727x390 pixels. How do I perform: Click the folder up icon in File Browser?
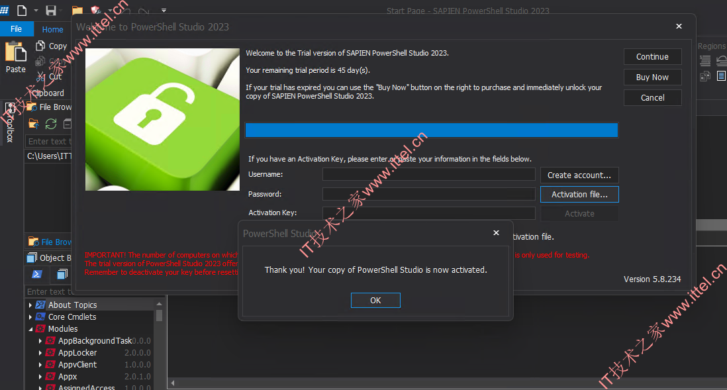34,124
